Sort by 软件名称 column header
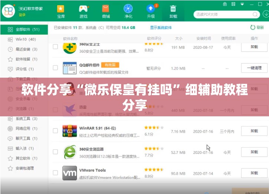The width and height of the screenshot is (269, 194). click(x=70, y=39)
